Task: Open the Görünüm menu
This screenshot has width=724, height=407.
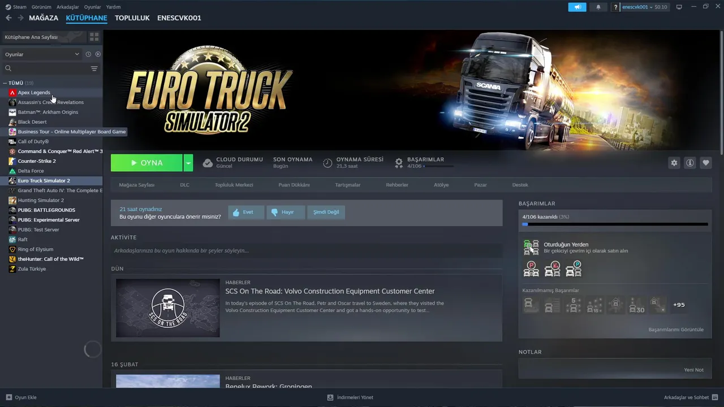Action: 41,7
